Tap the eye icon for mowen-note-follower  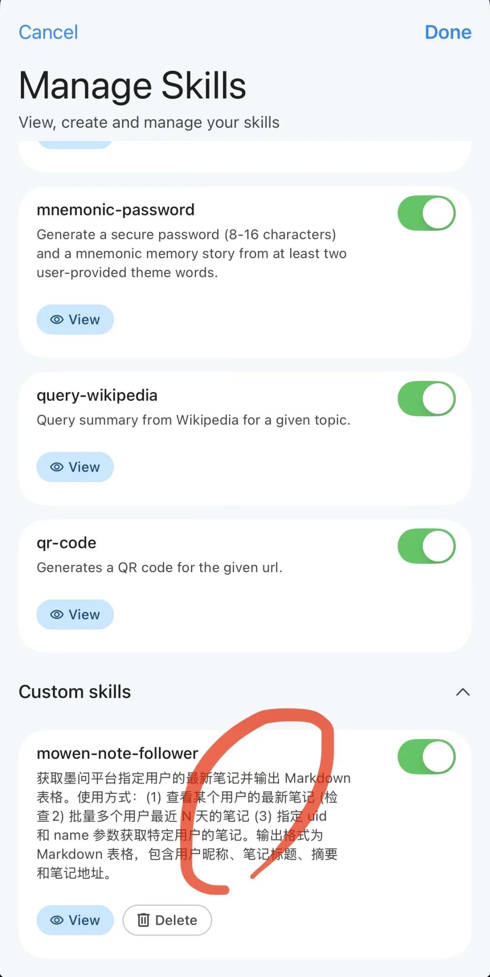tap(57, 920)
